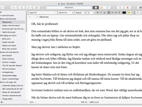Open the Add button dropdown arrow
The height and width of the screenshot is (107, 142).
16,8
